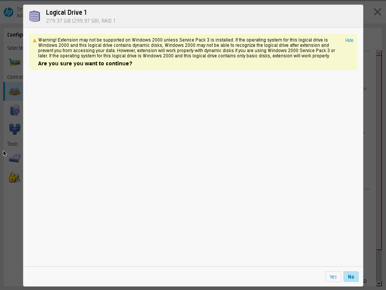
Task: Click '279.37 GiB (299.97 GB), RAID 1' subtitle
Action: (80, 21)
